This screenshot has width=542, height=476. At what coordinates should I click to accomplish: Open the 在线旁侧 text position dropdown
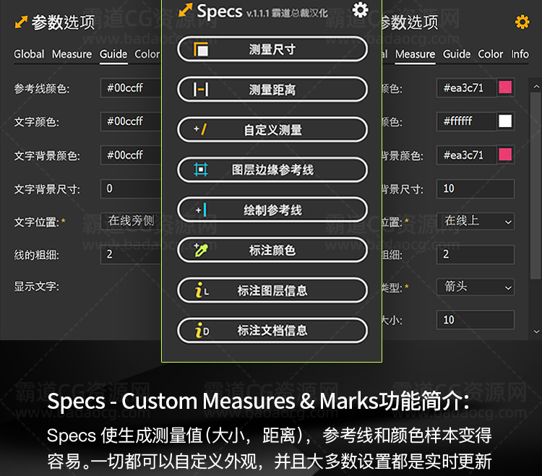(131, 222)
